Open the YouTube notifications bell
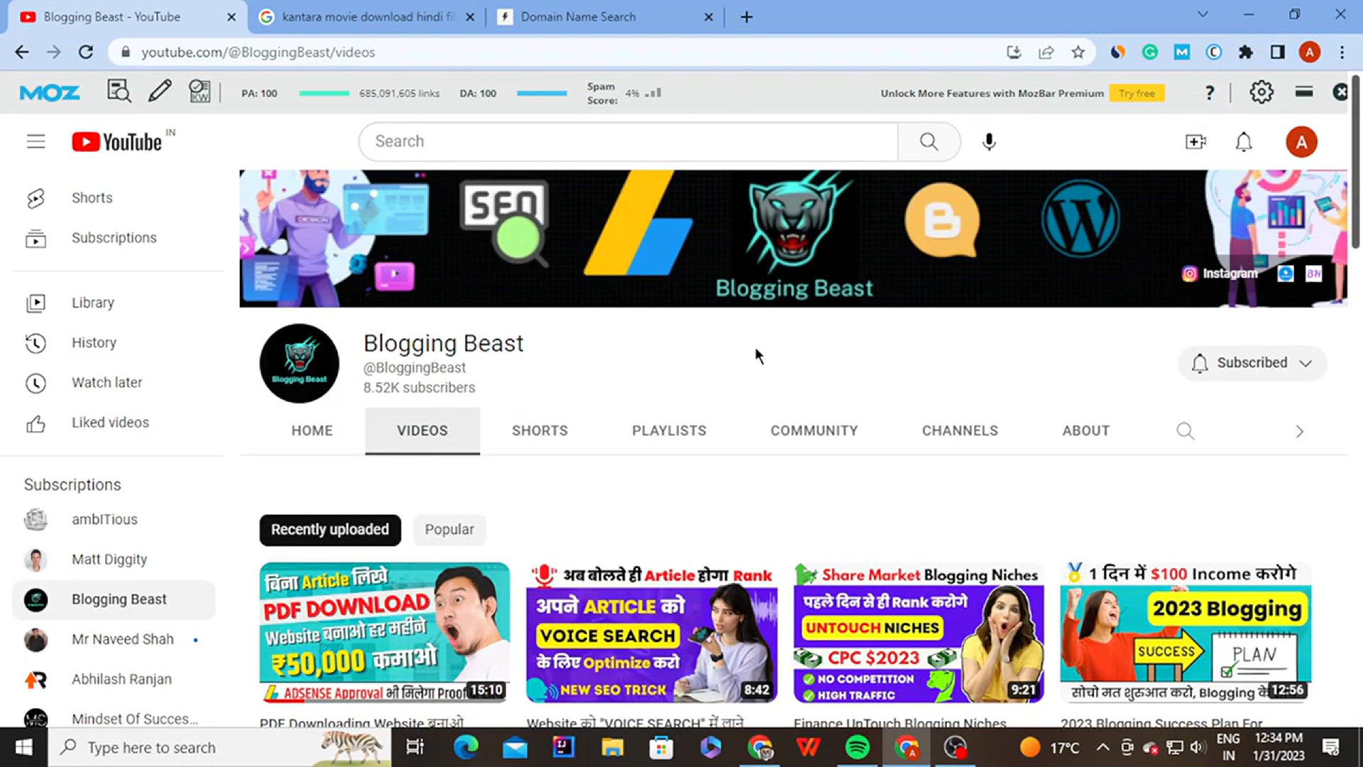This screenshot has width=1363, height=767. 1244,142
